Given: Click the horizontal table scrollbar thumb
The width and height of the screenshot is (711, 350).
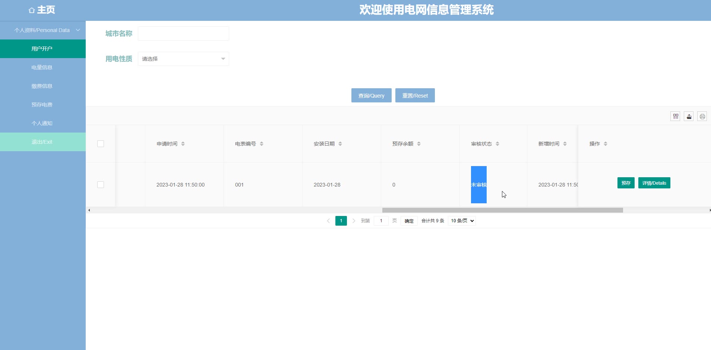Looking at the screenshot, I should point(502,210).
